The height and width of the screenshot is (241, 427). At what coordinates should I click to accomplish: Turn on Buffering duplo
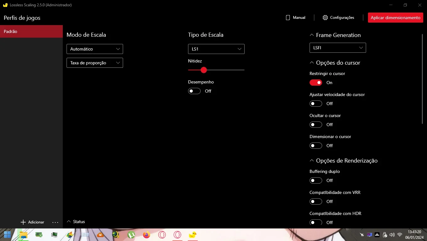tap(316, 180)
